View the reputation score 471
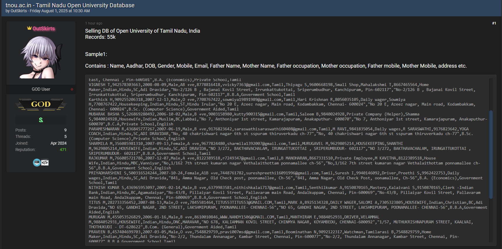 click(x=63, y=150)
